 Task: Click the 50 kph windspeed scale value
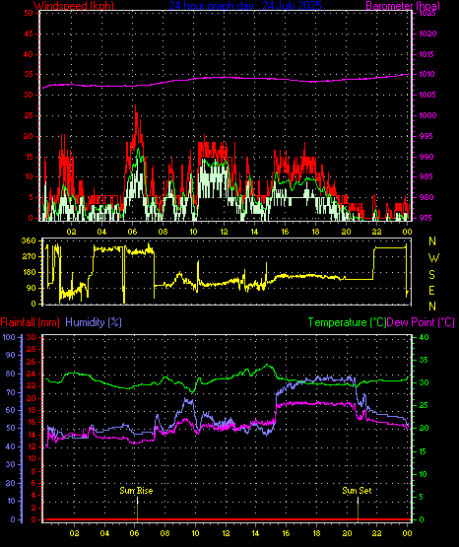point(29,13)
